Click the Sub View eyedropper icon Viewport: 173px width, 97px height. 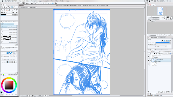coord(164,35)
